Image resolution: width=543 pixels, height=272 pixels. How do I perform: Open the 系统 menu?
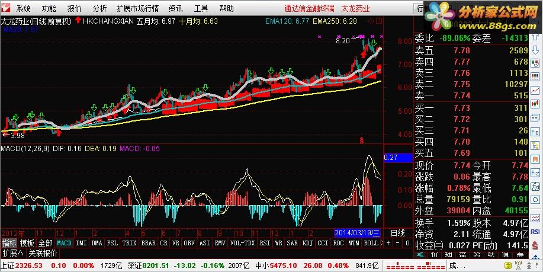click(23, 8)
